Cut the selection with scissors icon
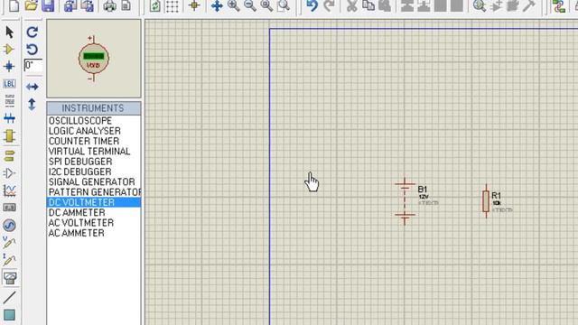 (x=352, y=5)
